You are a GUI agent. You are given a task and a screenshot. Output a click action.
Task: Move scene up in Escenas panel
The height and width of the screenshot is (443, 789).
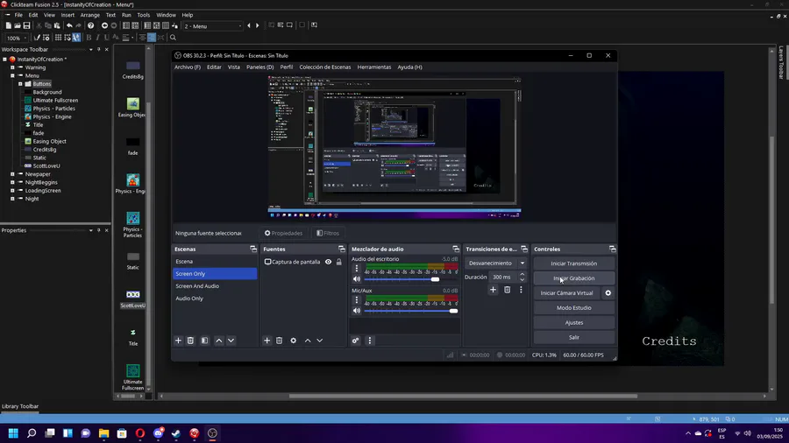tap(219, 341)
